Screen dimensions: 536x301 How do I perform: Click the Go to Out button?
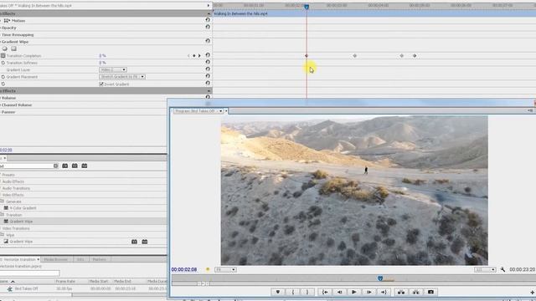pyautogui.click(x=384, y=292)
